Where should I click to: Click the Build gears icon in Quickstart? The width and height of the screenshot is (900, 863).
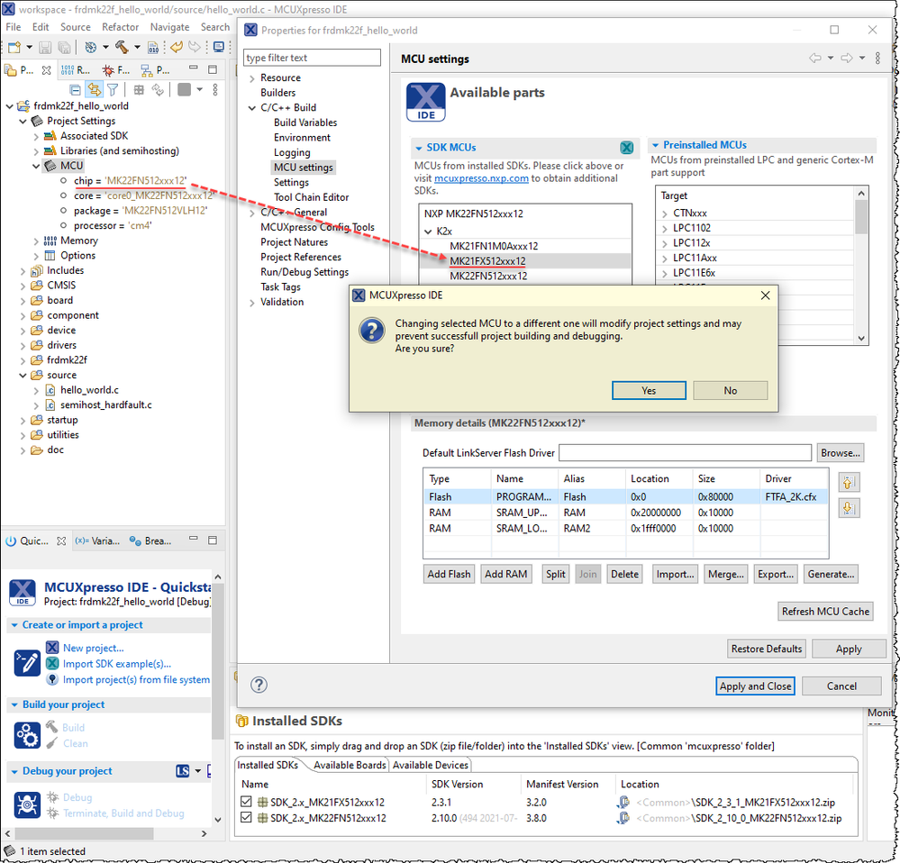27,735
